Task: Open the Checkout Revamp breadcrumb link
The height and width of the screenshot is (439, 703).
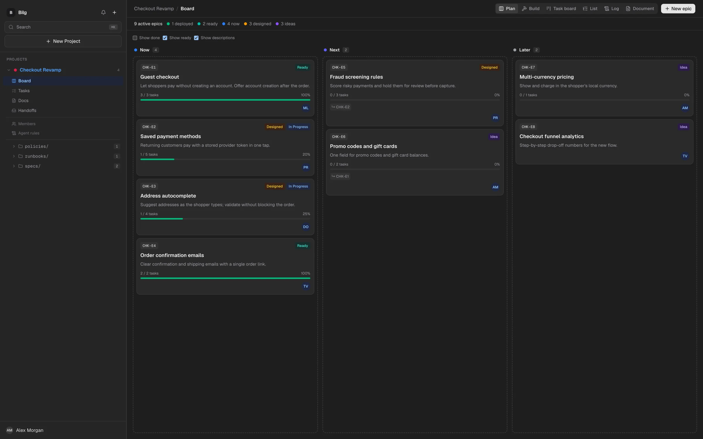Action: (x=154, y=8)
